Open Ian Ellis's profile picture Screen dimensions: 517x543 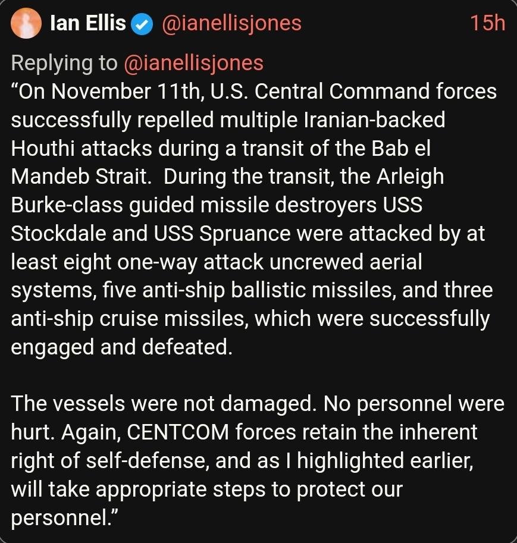pyautogui.click(x=27, y=24)
